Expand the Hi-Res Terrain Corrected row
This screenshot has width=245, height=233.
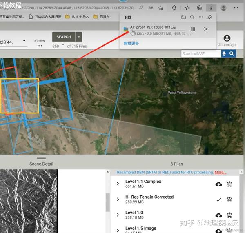[118, 200]
